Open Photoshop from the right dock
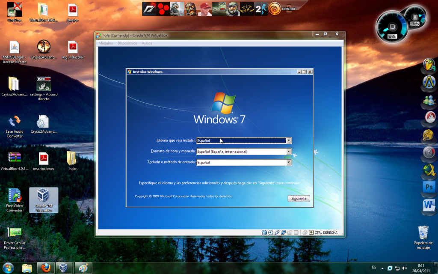The height and width of the screenshot is (274, 438). click(429, 187)
